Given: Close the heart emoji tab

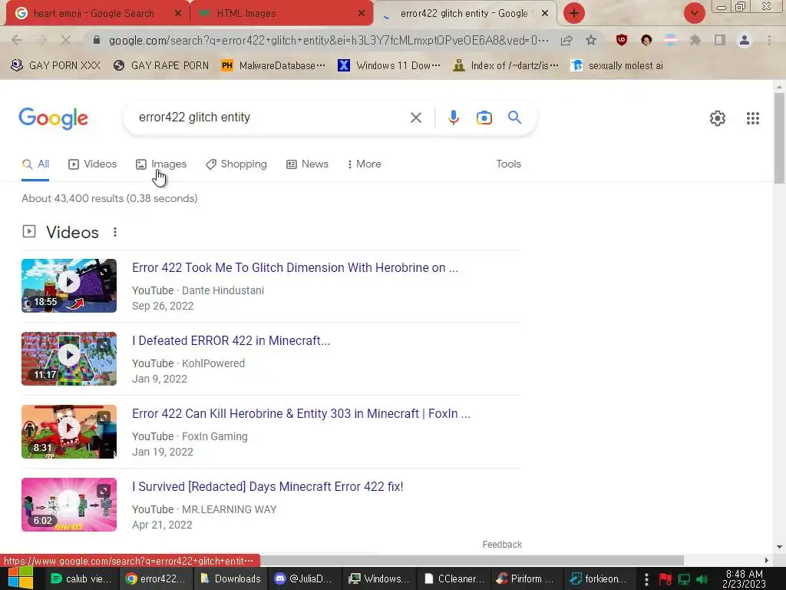Looking at the screenshot, I should (x=177, y=14).
